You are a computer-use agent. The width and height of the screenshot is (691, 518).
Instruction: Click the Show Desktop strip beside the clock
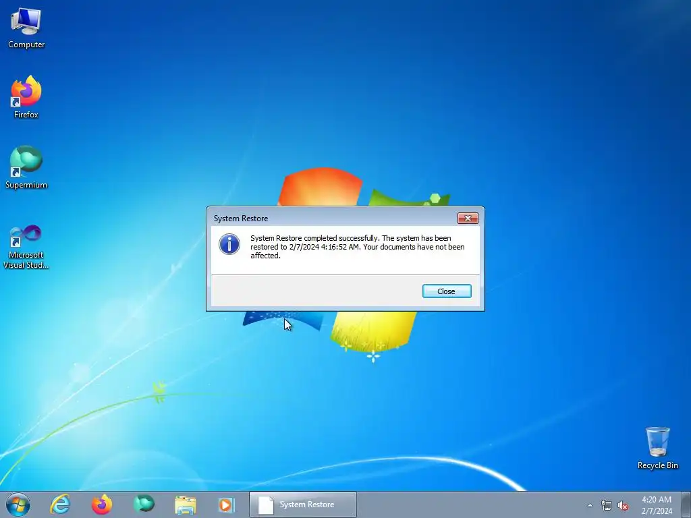pyautogui.click(x=686, y=505)
